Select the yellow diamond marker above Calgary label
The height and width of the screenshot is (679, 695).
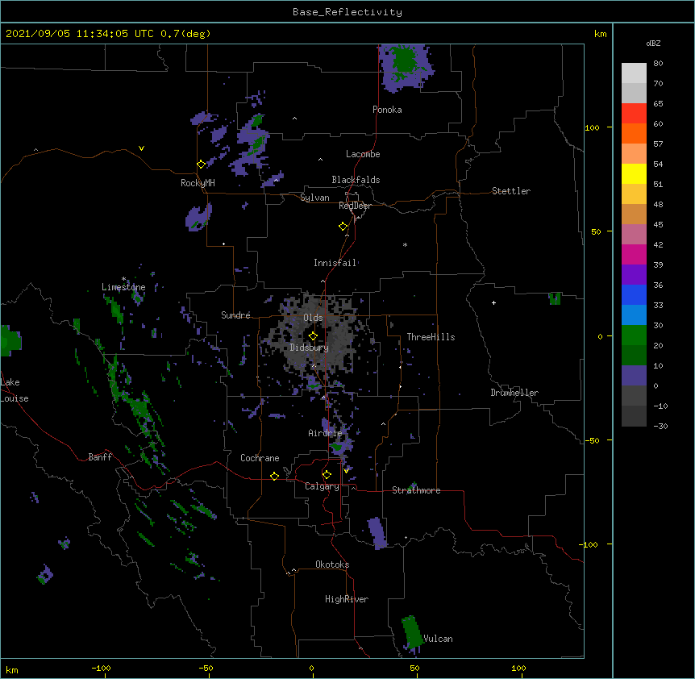coord(327,475)
